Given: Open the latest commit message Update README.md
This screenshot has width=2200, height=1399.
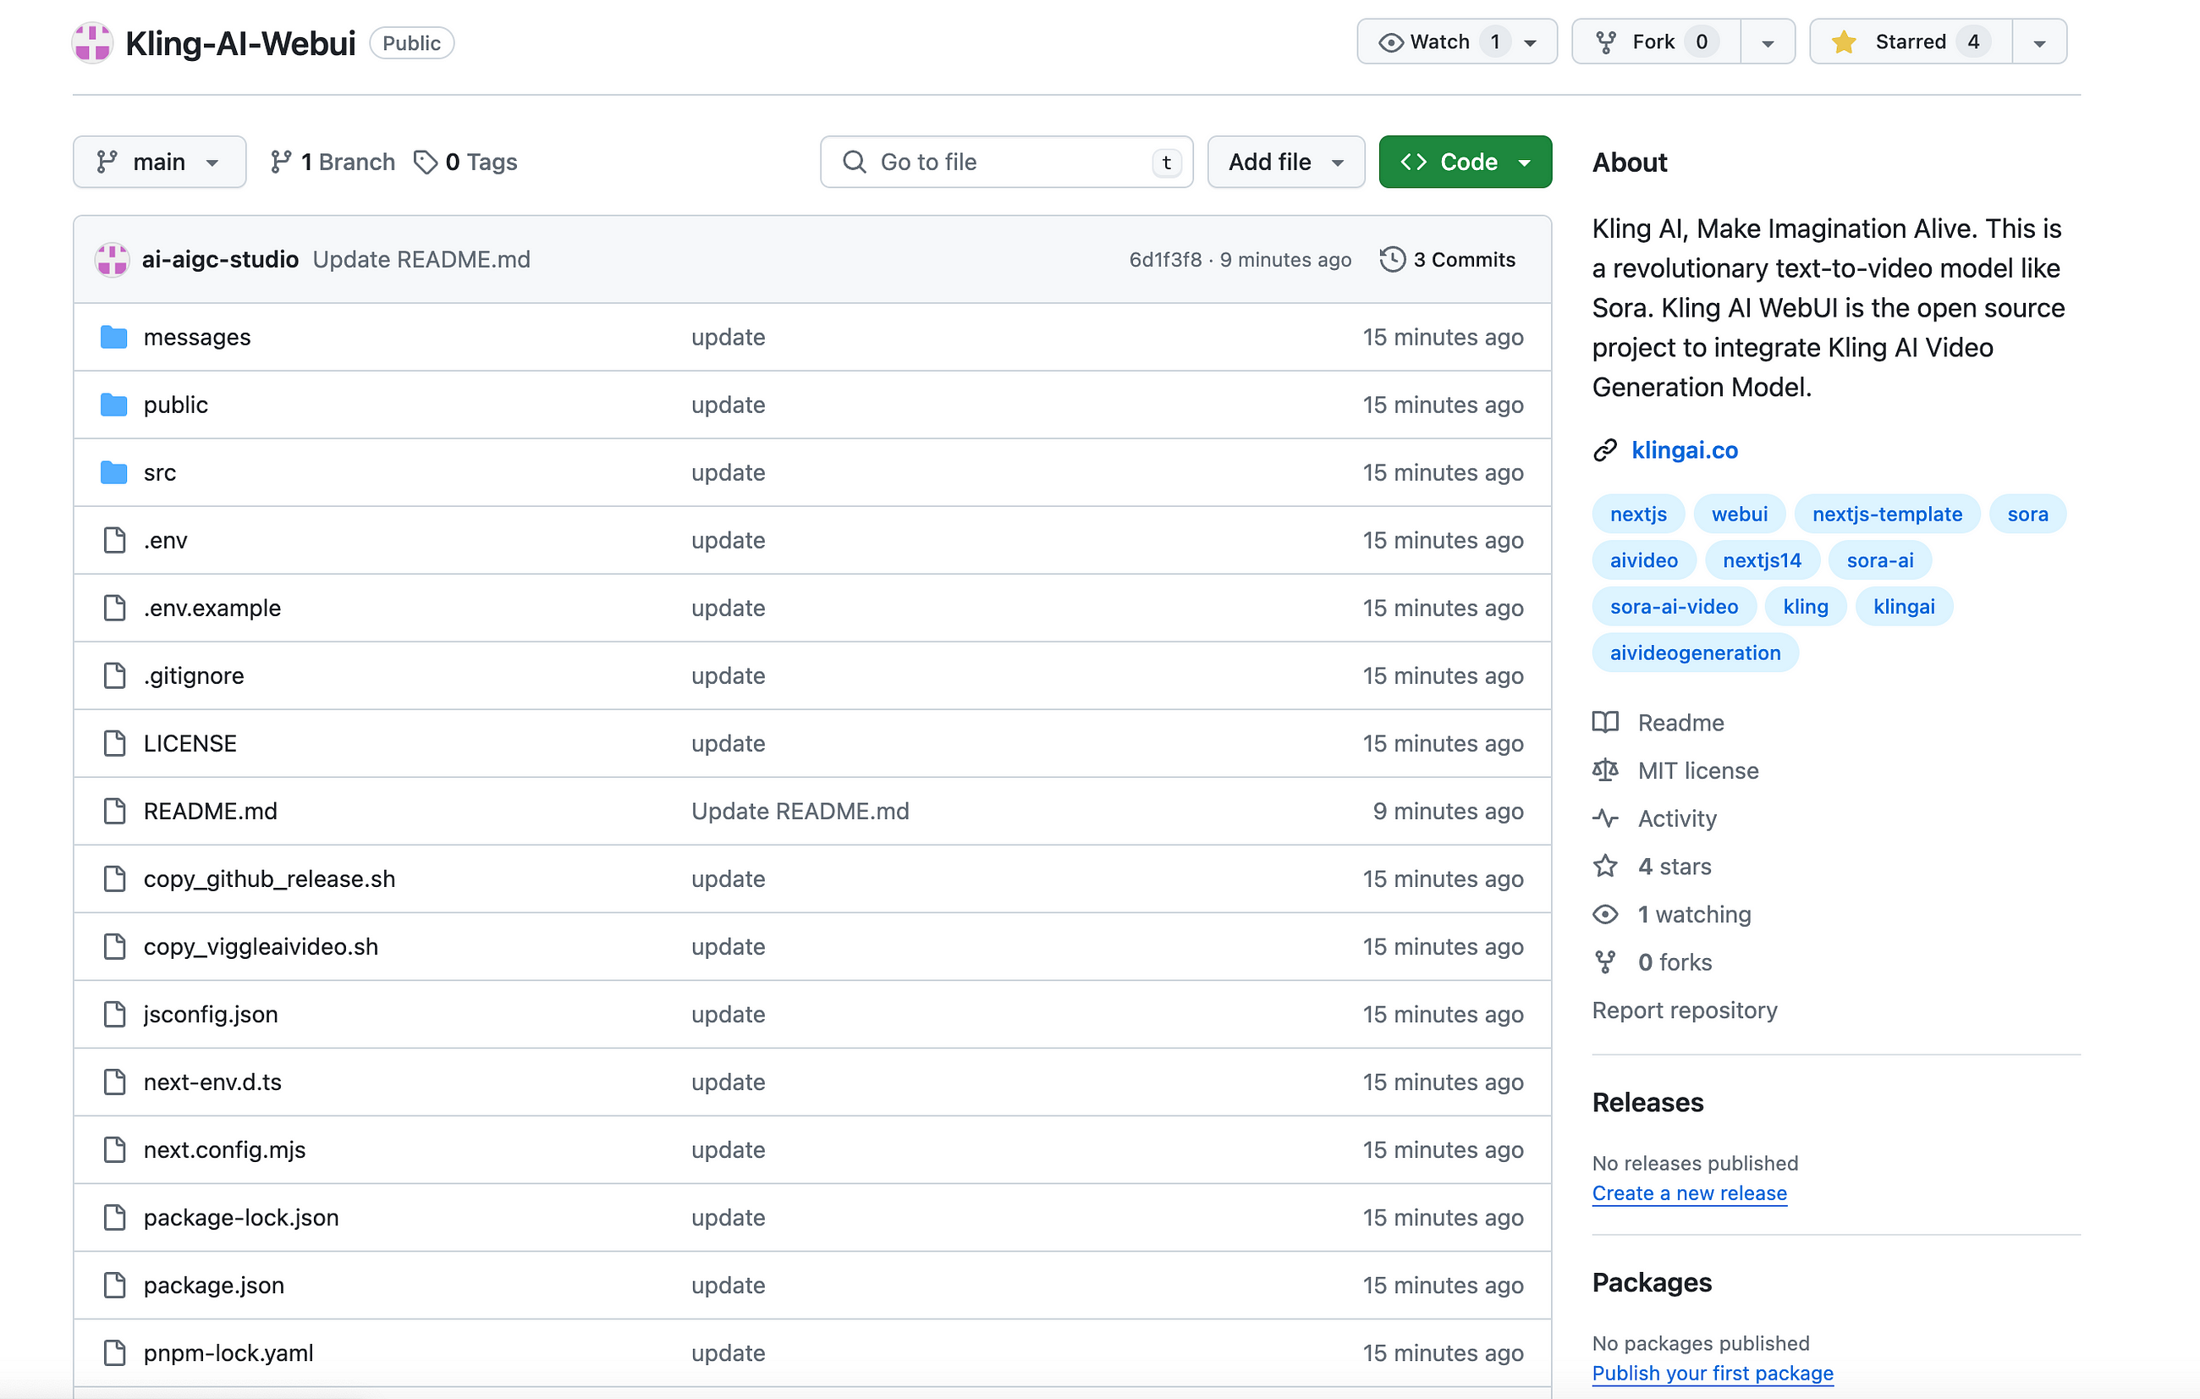Looking at the screenshot, I should (421, 260).
